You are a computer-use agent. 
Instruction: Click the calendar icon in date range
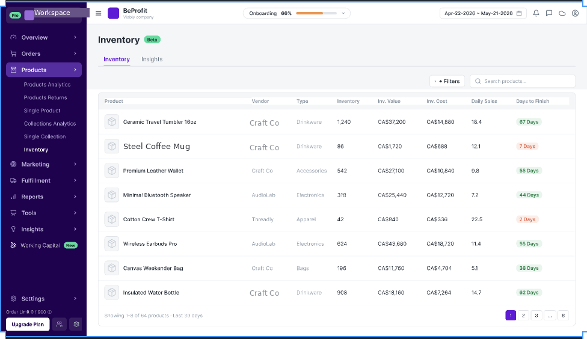(519, 13)
